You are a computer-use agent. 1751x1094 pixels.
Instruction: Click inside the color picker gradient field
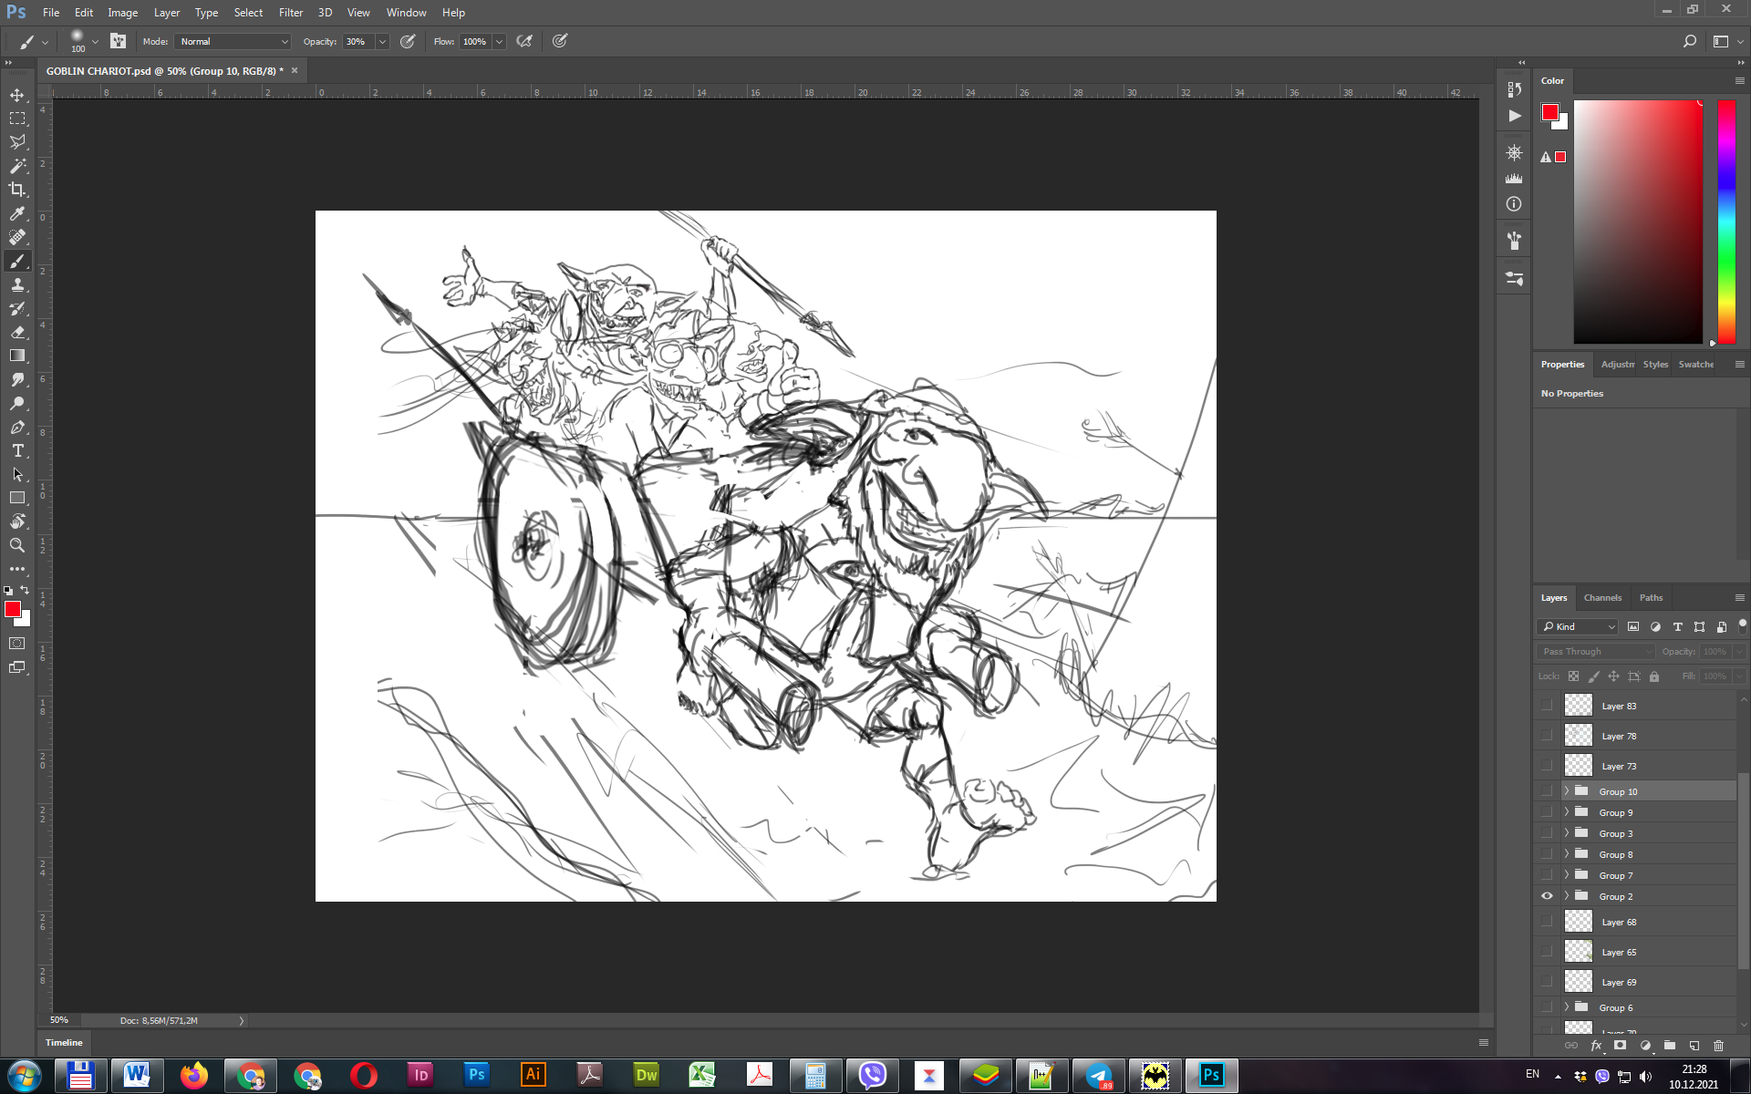1638,222
